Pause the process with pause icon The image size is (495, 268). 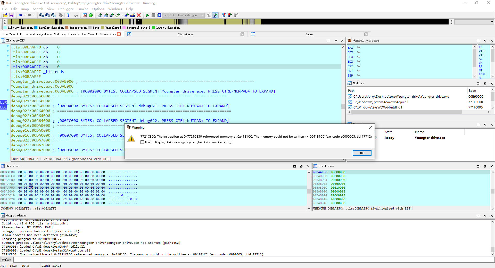coord(153,15)
